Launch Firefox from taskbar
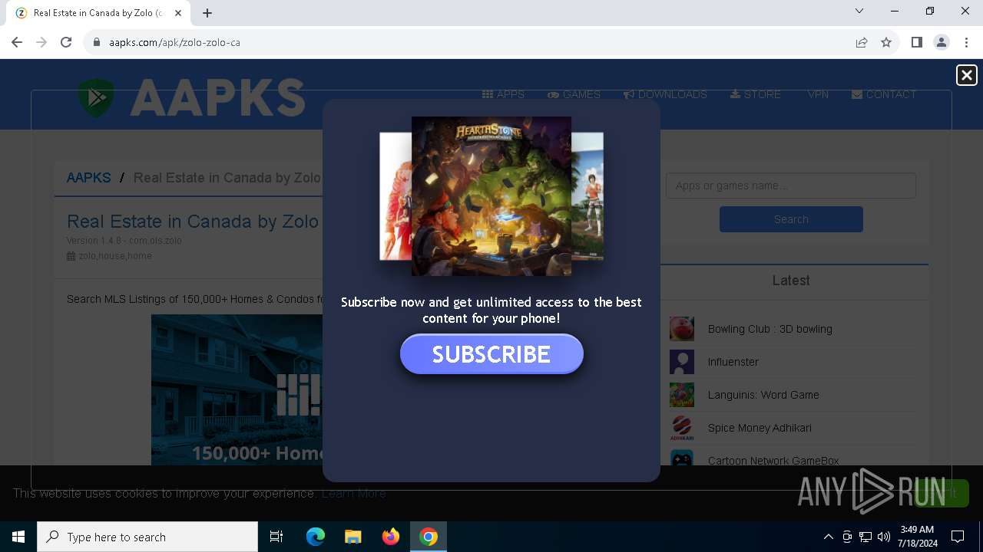 [x=391, y=537]
